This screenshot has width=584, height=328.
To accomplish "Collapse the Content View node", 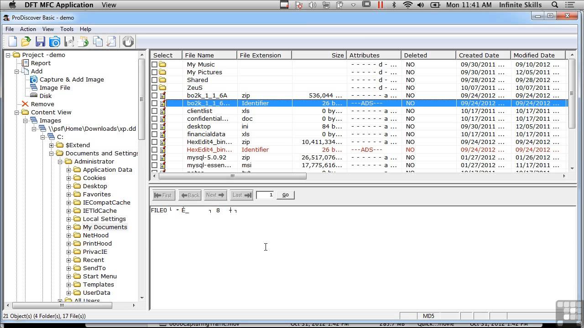I will coord(17,112).
